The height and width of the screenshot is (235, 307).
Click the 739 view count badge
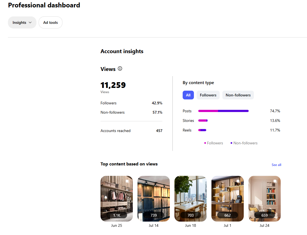point(154,215)
